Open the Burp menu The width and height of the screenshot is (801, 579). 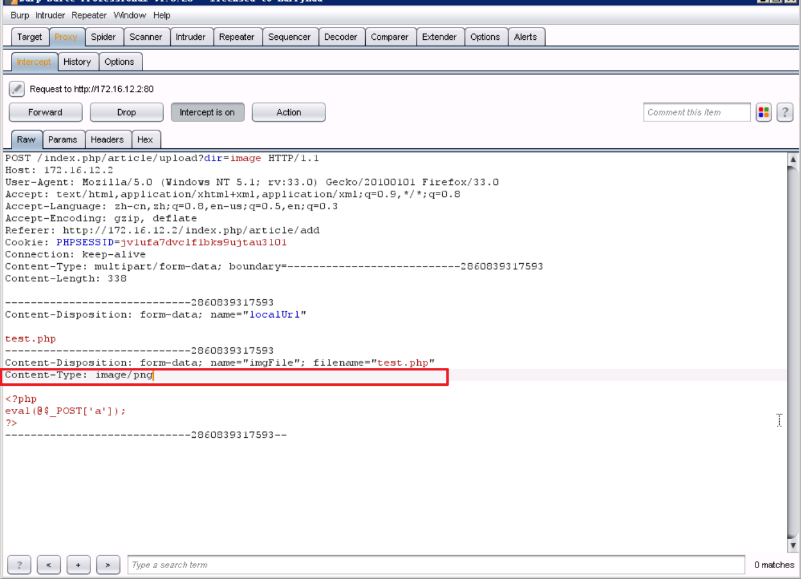click(20, 15)
